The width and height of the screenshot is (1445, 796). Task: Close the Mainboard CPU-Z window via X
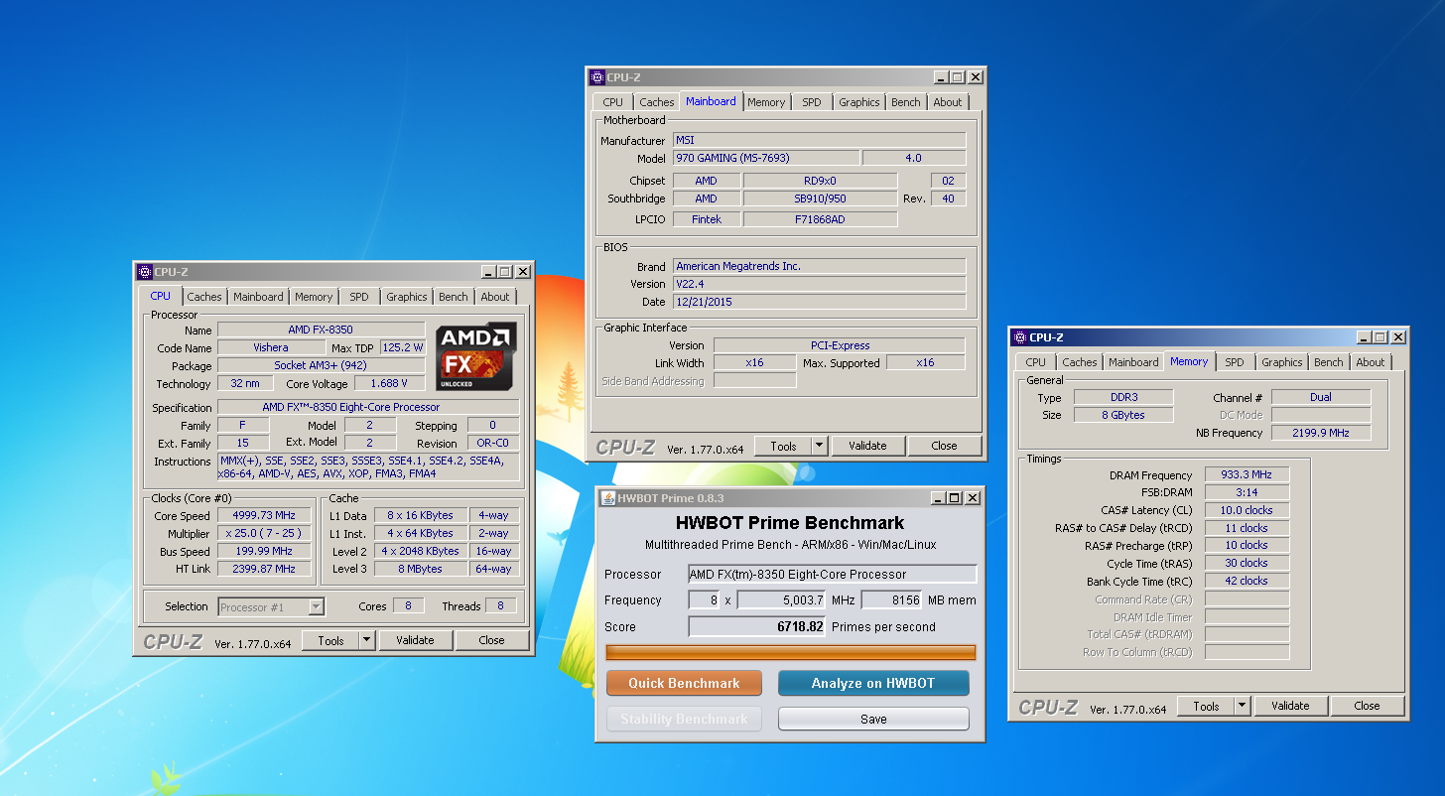pyautogui.click(x=976, y=77)
